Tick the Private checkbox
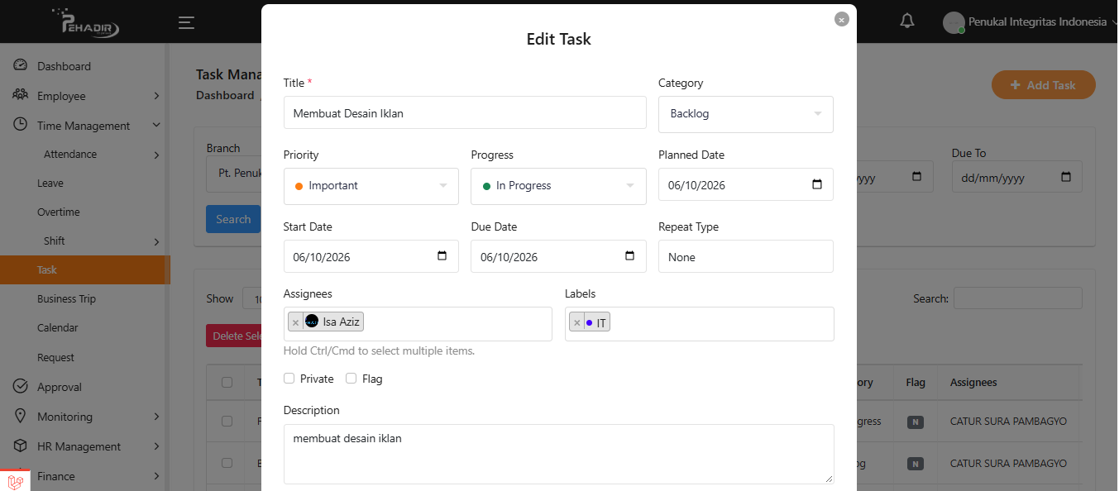This screenshot has width=1119, height=491. pos(289,379)
